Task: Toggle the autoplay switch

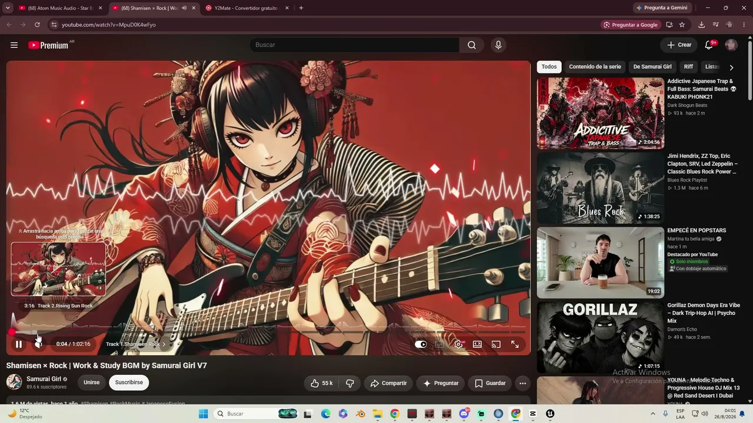Action: (421, 344)
